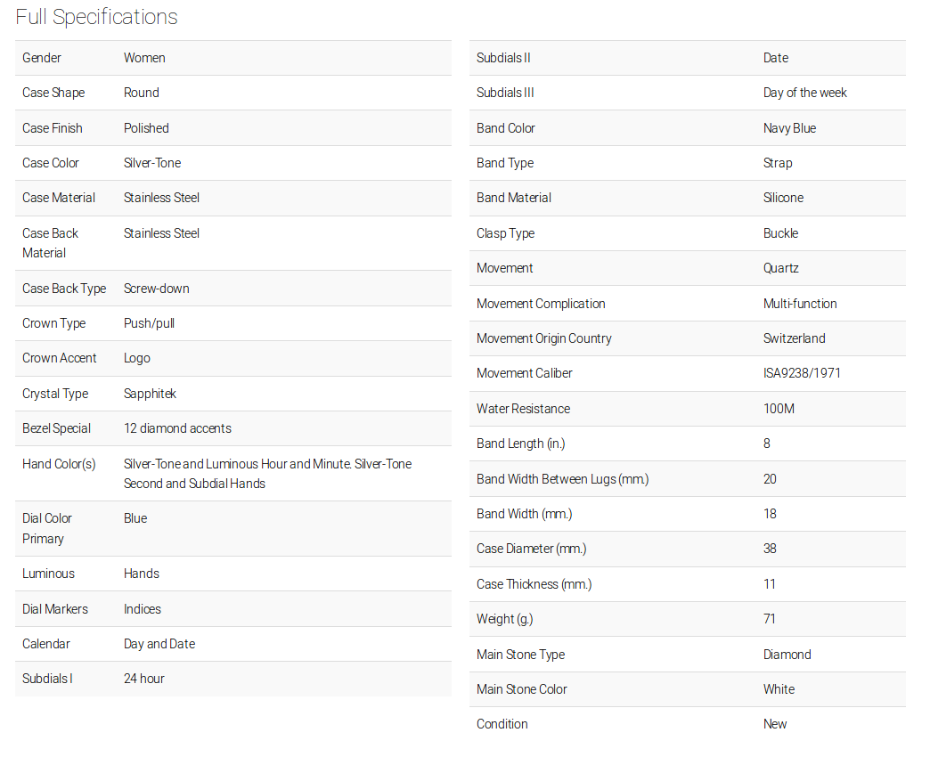Click the Day and Date calendar value
Viewport: 930px width, 757px height.
pyautogui.click(x=159, y=644)
